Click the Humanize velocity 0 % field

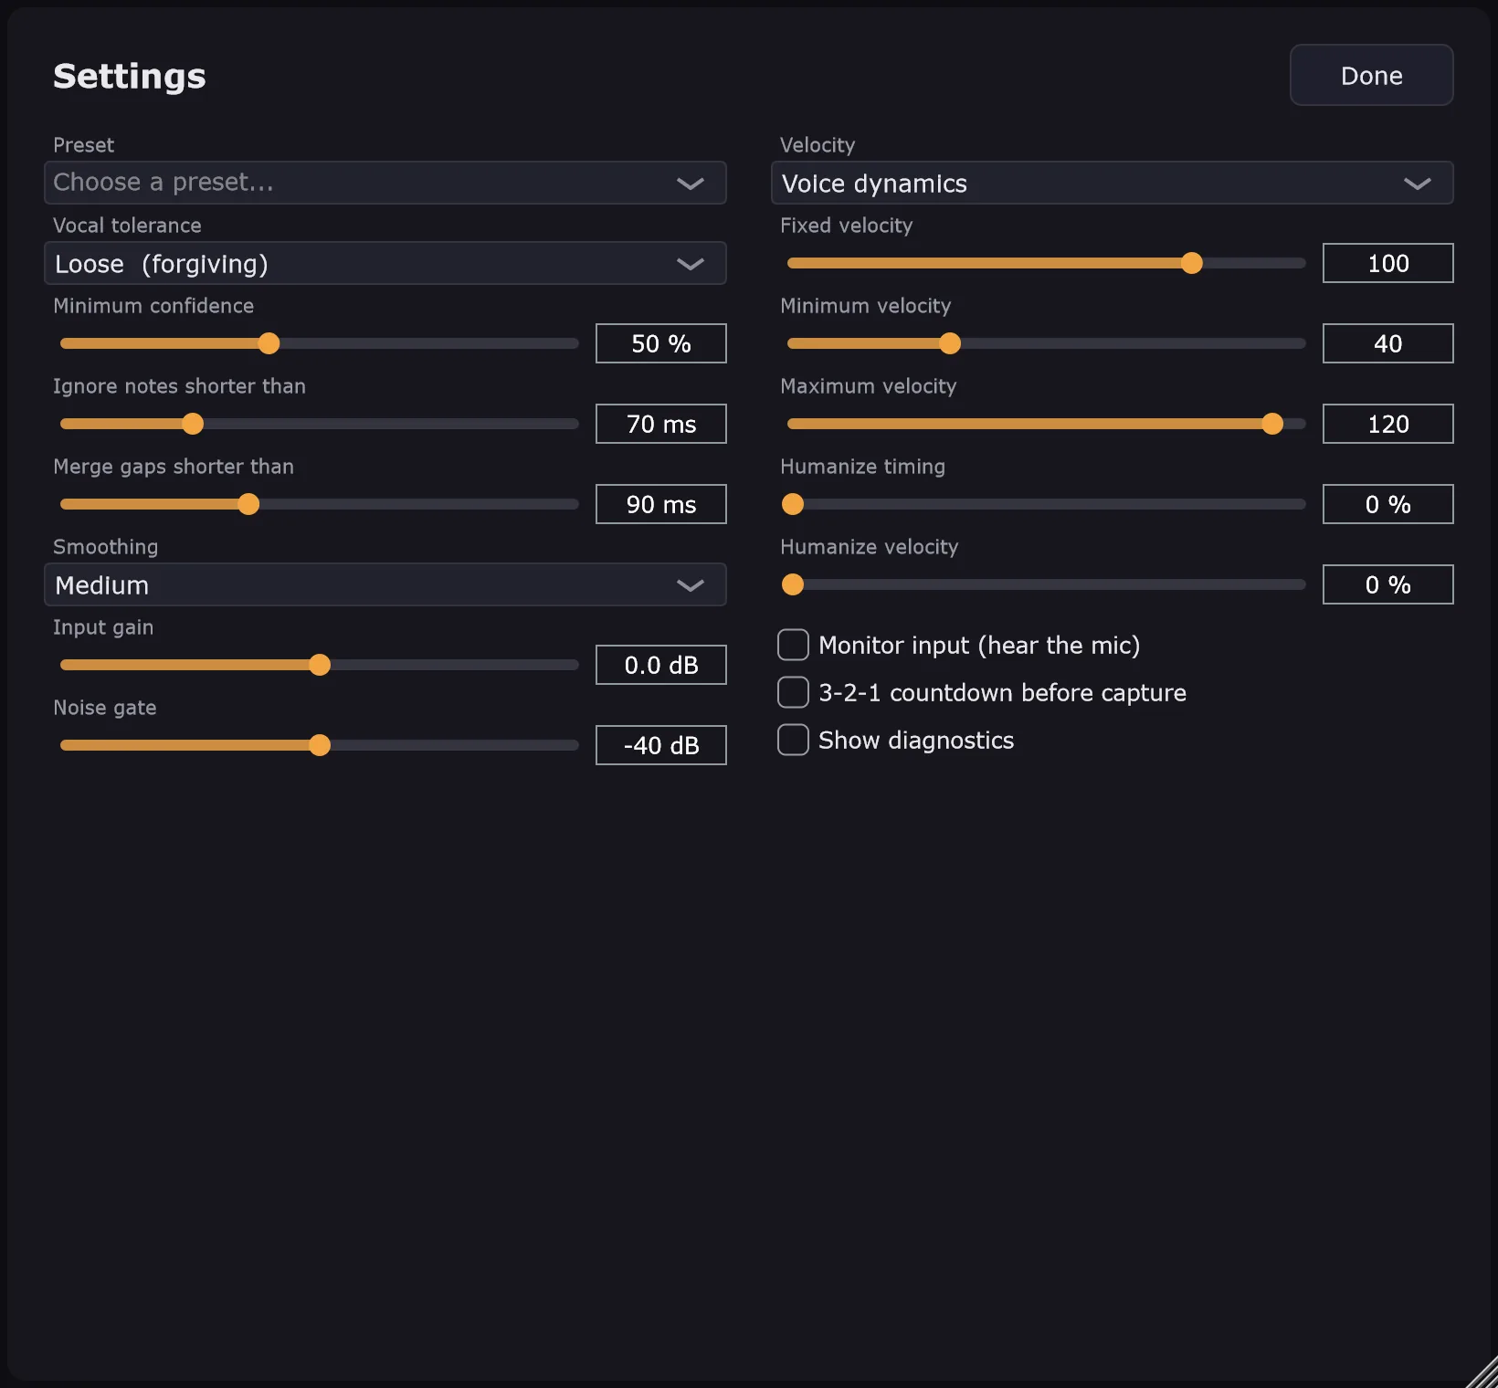coord(1388,584)
